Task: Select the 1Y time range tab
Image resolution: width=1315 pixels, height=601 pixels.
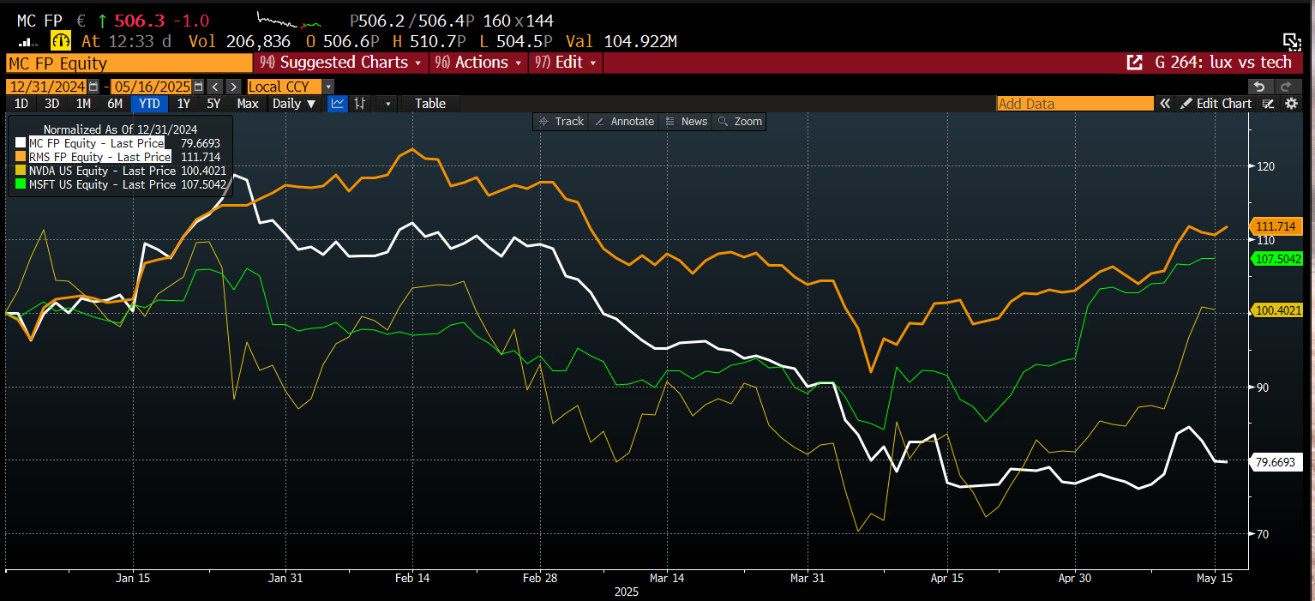Action: point(183,104)
